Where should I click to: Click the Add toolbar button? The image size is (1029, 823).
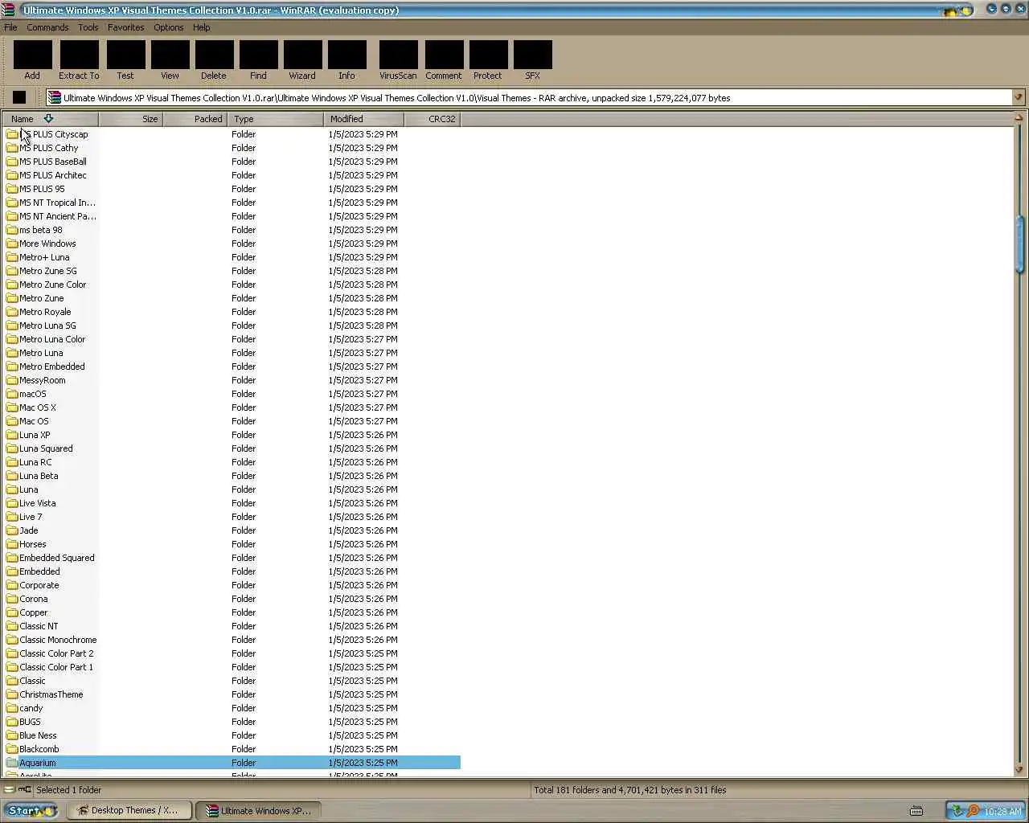(32, 60)
